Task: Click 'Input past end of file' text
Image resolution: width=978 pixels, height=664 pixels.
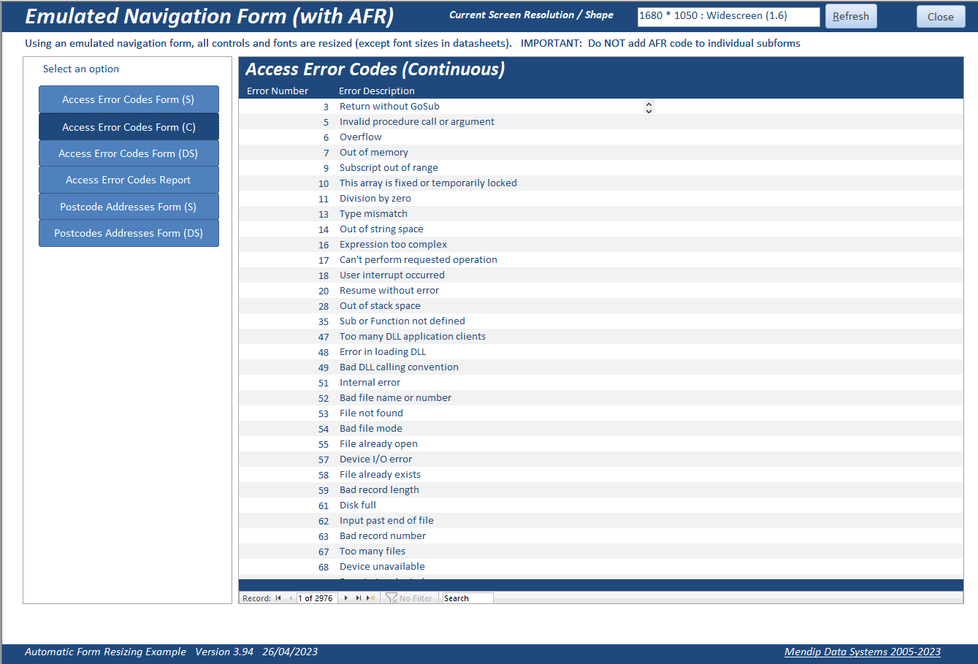Action: pyautogui.click(x=386, y=521)
